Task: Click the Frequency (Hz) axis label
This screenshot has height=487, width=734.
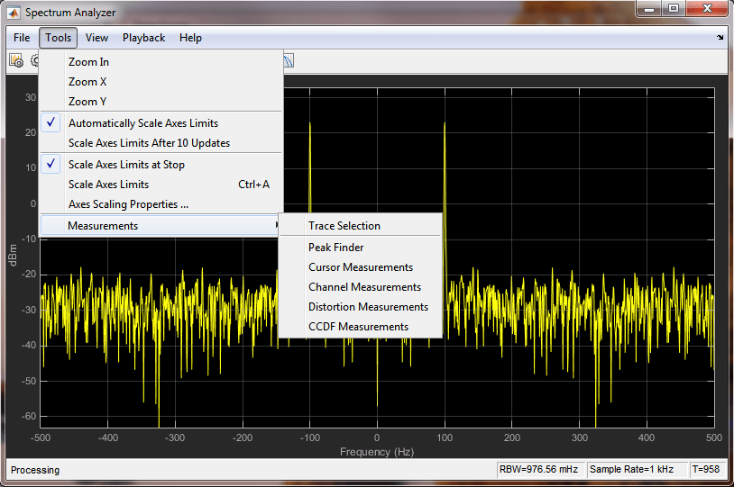Action: click(x=377, y=452)
